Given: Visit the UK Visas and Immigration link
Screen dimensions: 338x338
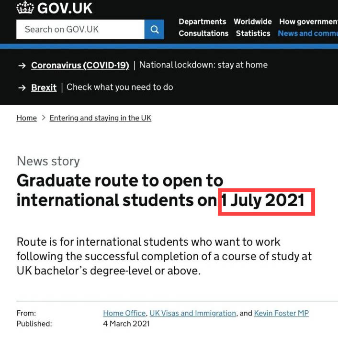Looking at the screenshot, I should tap(193, 313).
